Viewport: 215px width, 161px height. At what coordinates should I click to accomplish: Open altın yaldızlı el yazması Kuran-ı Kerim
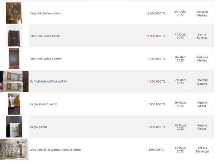(x=56, y=150)
